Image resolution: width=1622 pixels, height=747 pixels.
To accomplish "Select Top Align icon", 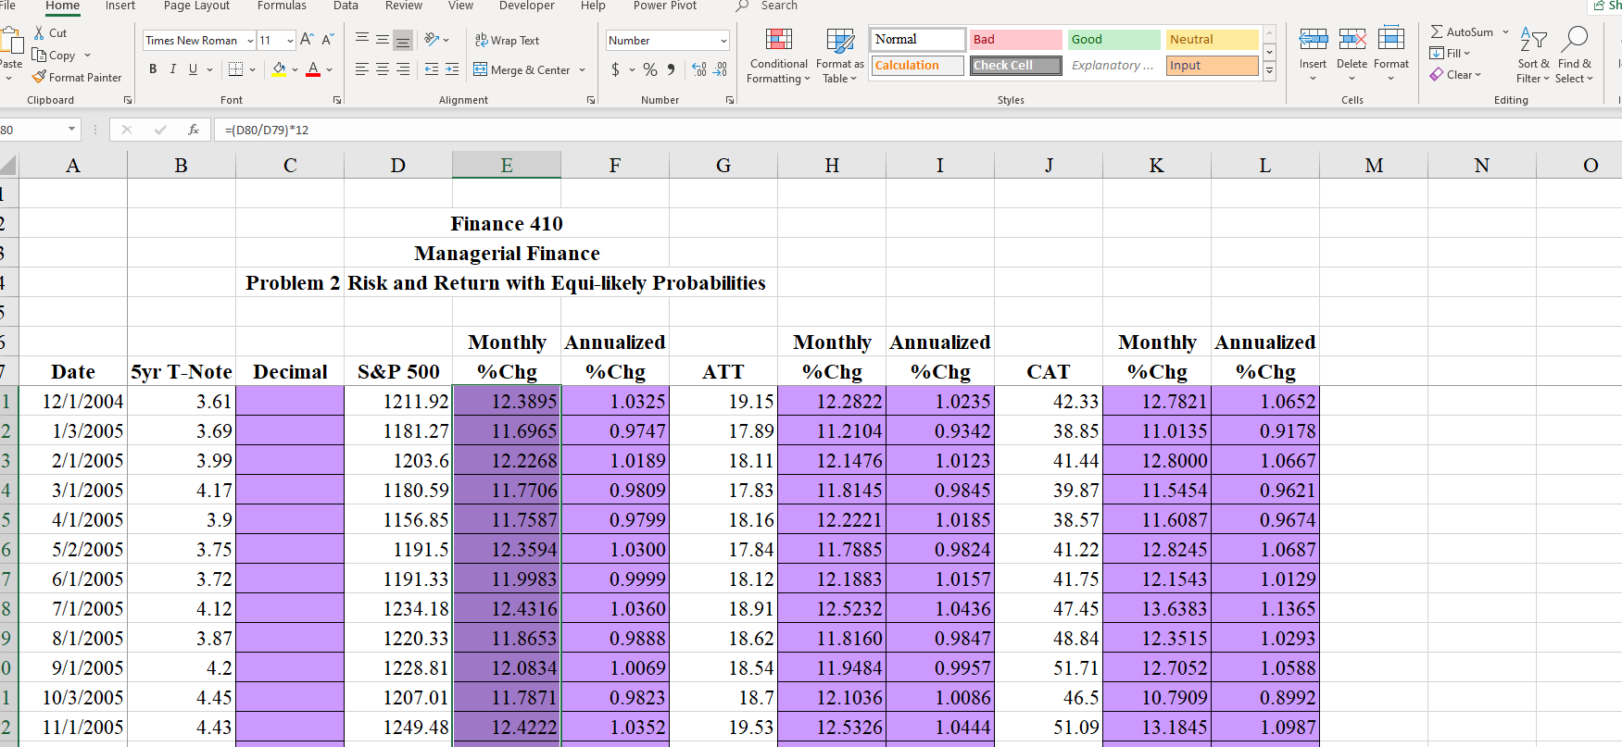I will (x=362, y=40).
